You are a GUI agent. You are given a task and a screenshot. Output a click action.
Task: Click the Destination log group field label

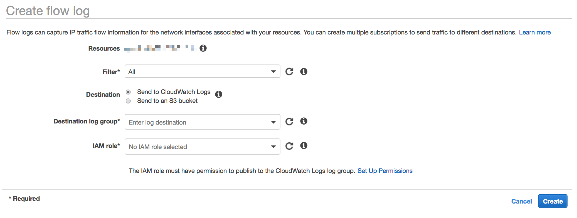pos(87,122)
